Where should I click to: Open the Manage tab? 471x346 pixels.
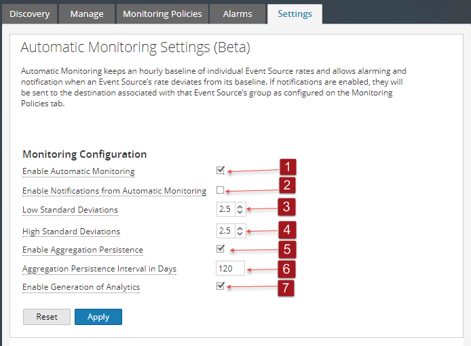87,14
